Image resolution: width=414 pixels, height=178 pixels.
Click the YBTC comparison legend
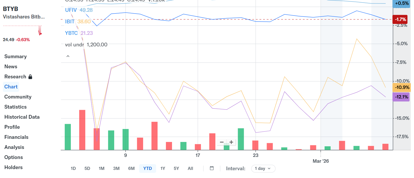pyautogui.click(x=79, y=33)
